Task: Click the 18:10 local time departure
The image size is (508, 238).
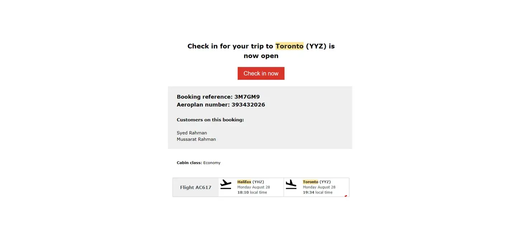Action: pos(252,192)
